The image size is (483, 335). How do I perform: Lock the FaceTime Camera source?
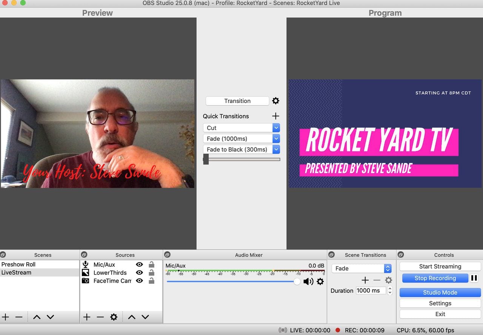[151, 281]
